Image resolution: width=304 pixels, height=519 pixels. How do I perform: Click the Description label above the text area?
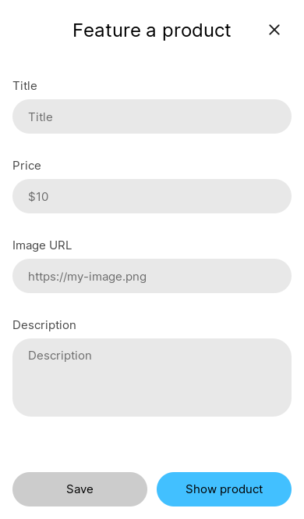[x=44, y=325]
